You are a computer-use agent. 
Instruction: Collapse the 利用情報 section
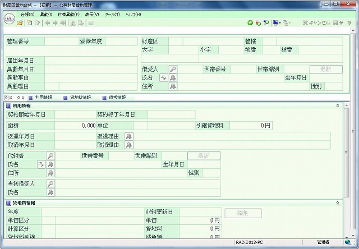tap(337, 105)
